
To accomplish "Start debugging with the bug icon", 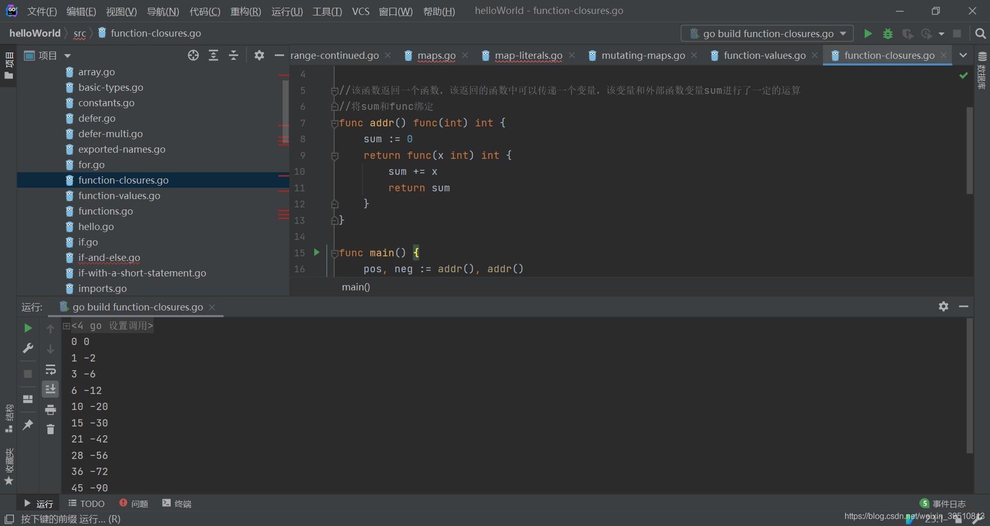I will tap(888, 34).
